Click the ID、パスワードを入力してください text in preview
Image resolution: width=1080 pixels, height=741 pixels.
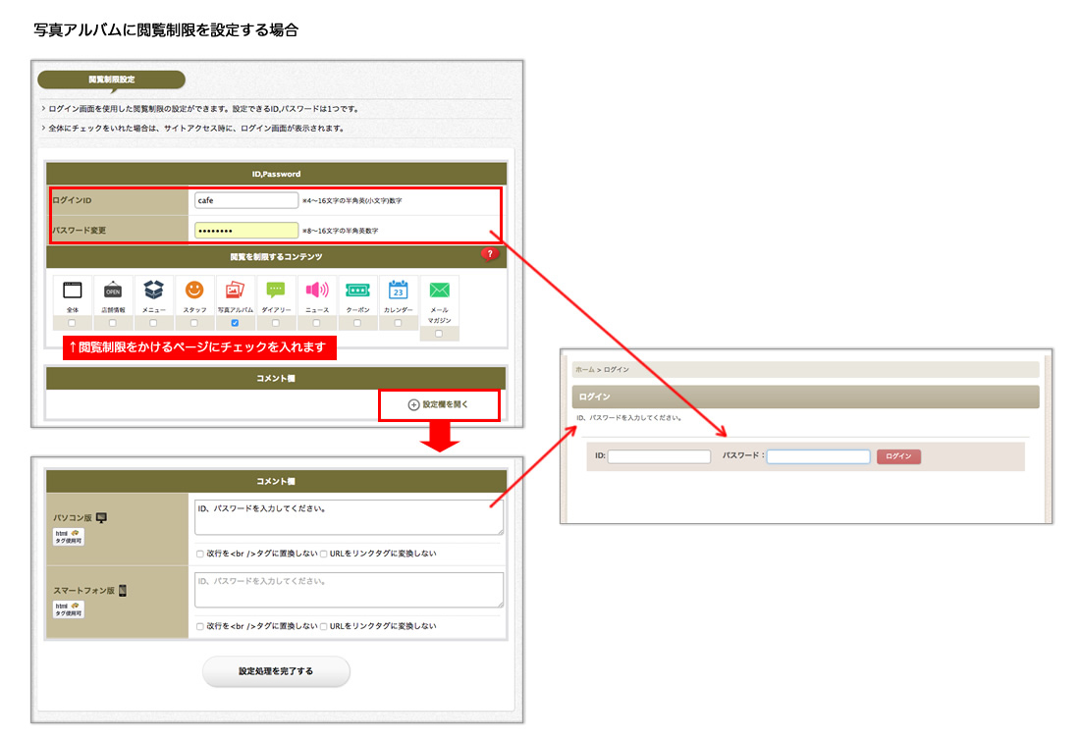click(628, 418)
